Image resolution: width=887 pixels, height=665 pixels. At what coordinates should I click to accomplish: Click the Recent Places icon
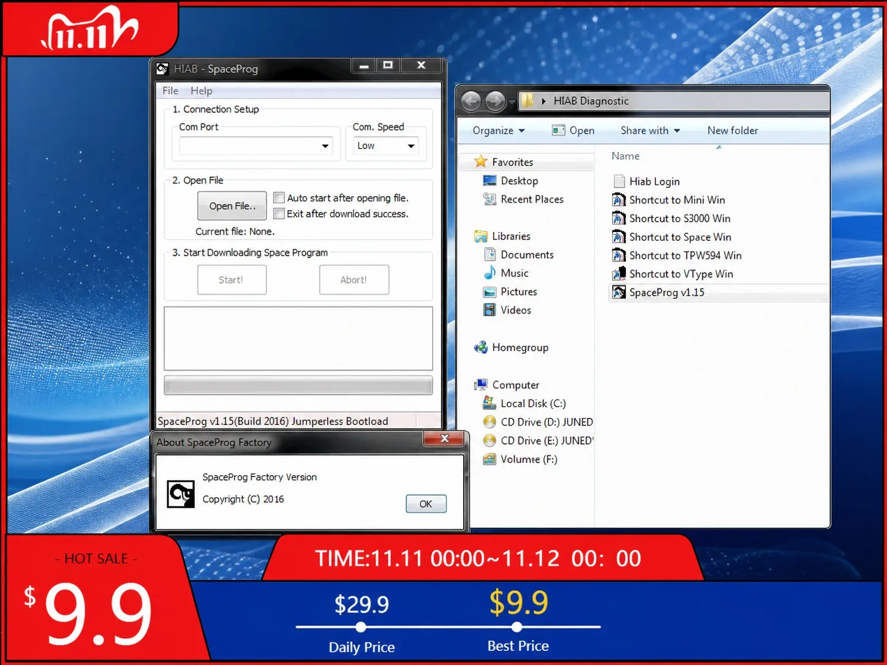click(x=489, y=199)
